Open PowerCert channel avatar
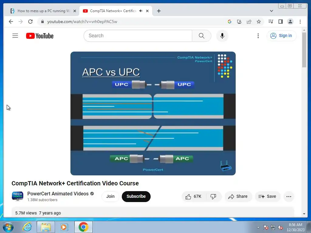 pyautogui.click(x=17, y=196)
